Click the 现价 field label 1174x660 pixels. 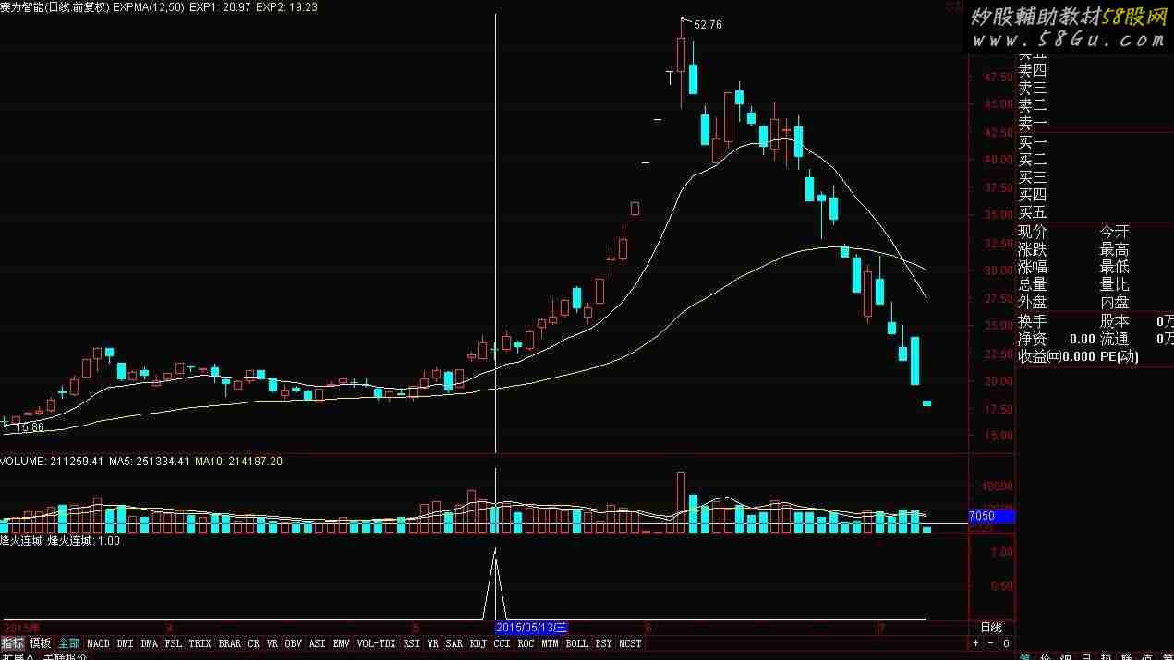[1033, 232]
